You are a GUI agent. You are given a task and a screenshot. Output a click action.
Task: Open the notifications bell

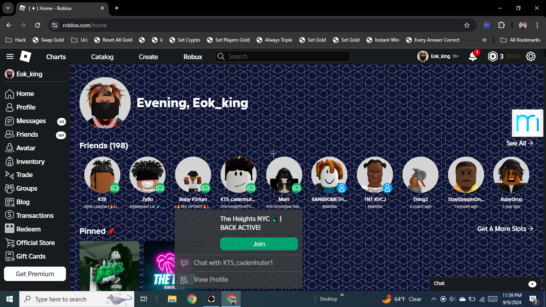pos(473,56)
